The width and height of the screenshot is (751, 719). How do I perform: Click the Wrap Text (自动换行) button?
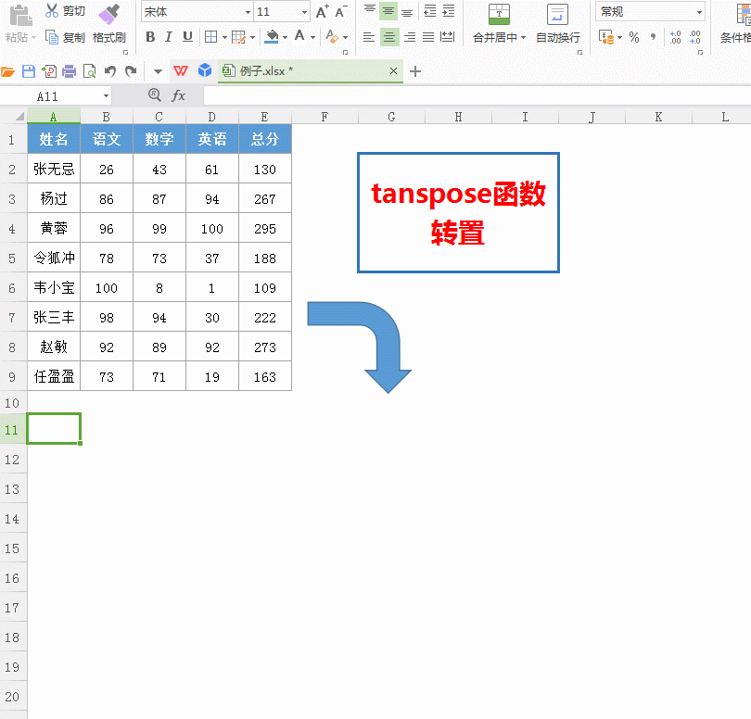[x=558, y=24]
